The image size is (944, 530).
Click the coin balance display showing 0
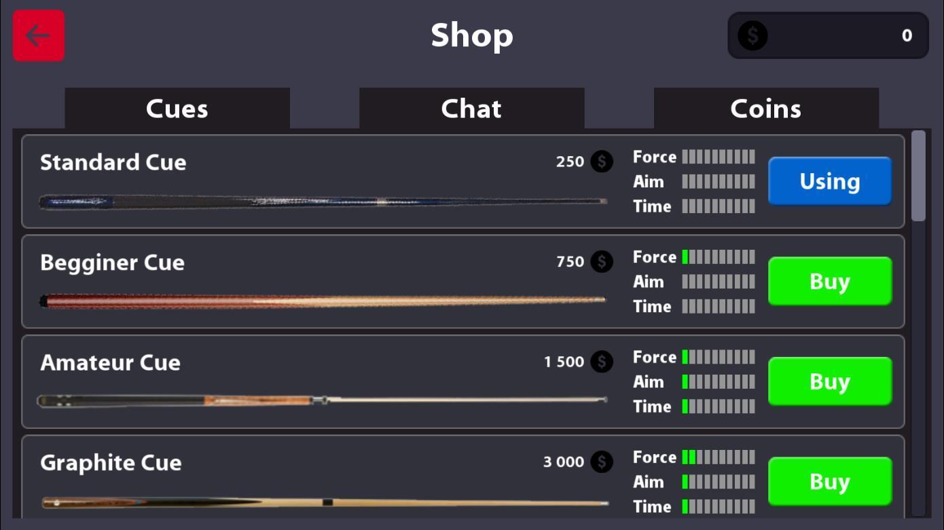[x=828, y=35]
